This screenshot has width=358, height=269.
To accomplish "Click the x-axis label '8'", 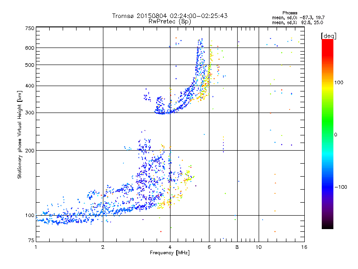I will point(237,247).
